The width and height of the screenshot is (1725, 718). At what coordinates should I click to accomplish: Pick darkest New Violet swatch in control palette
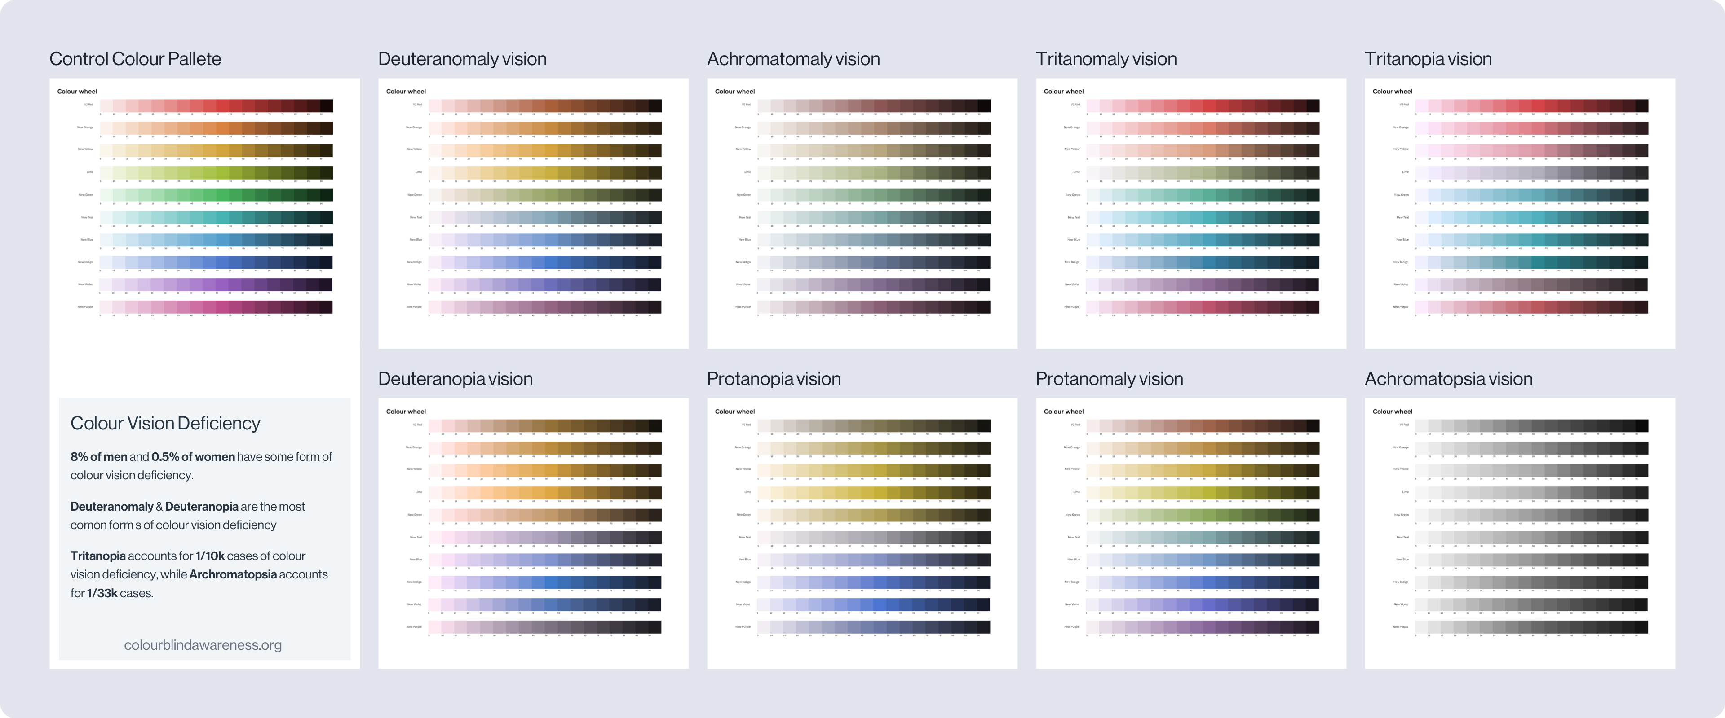click(x=325, y=285)
